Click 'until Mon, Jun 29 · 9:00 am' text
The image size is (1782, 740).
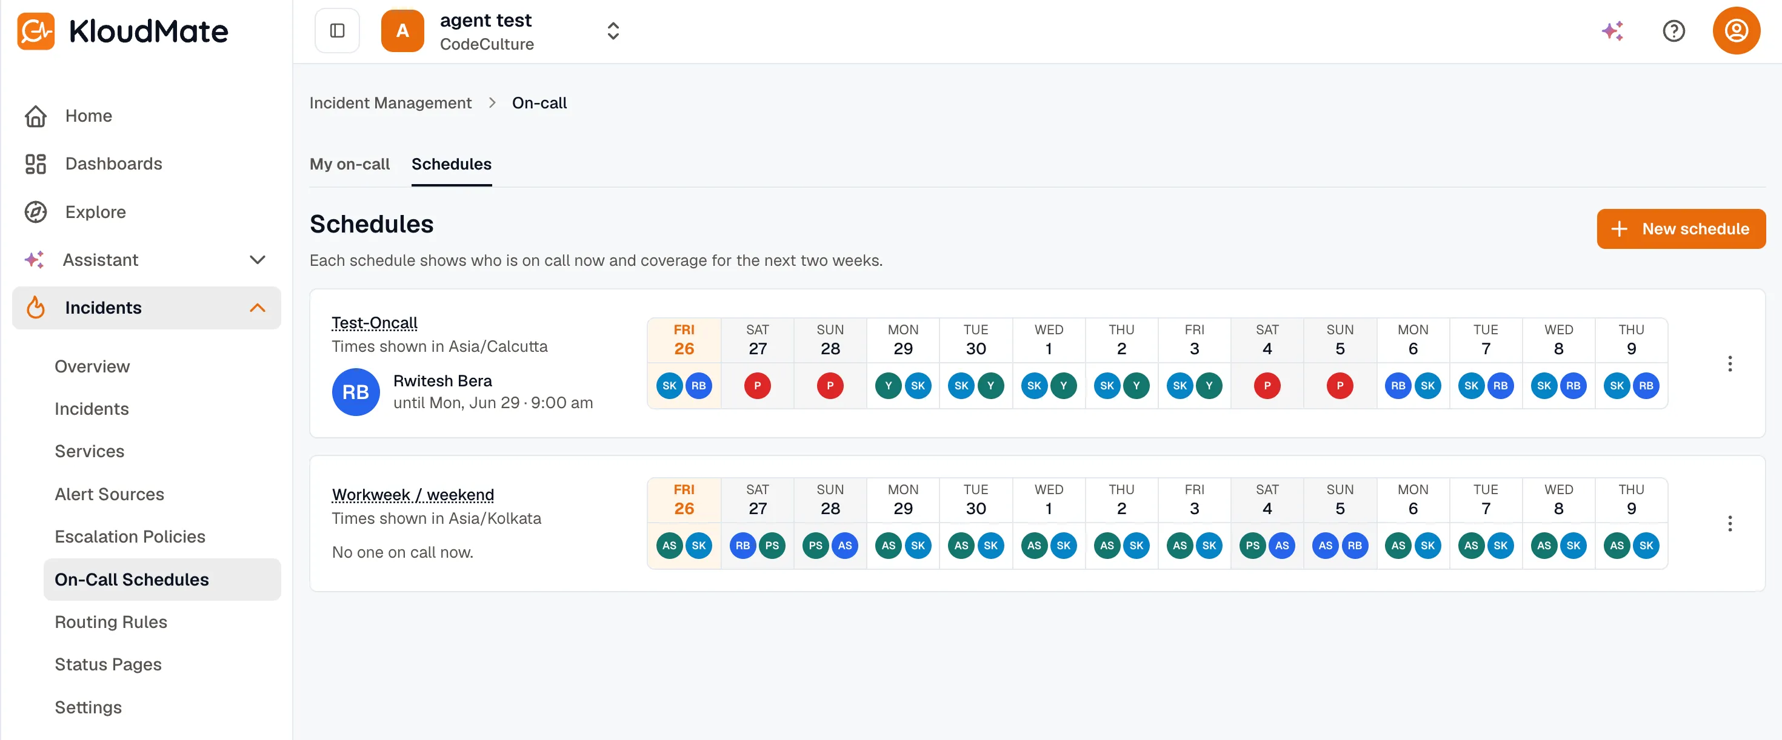coord(493,403)
